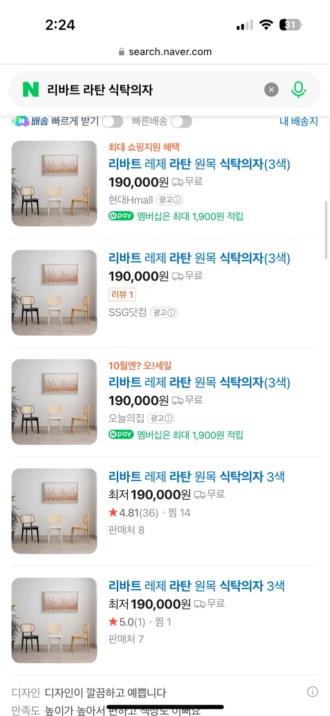Tap the green microphone voice search icon

pos(298,90)
